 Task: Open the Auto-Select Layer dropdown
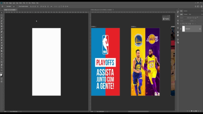coord(14,6)
